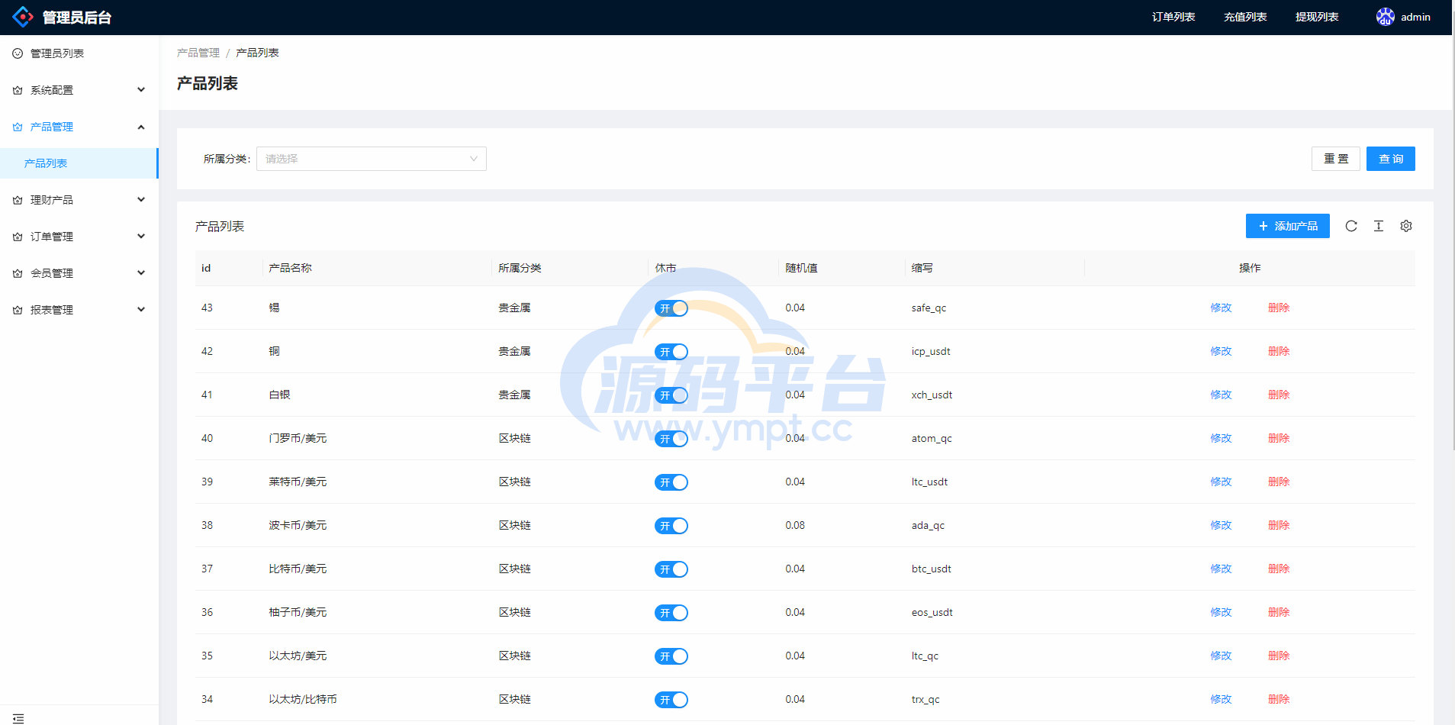Open the table density icon
This screenshot has height=725, width=1455.
click(1379, 226)
